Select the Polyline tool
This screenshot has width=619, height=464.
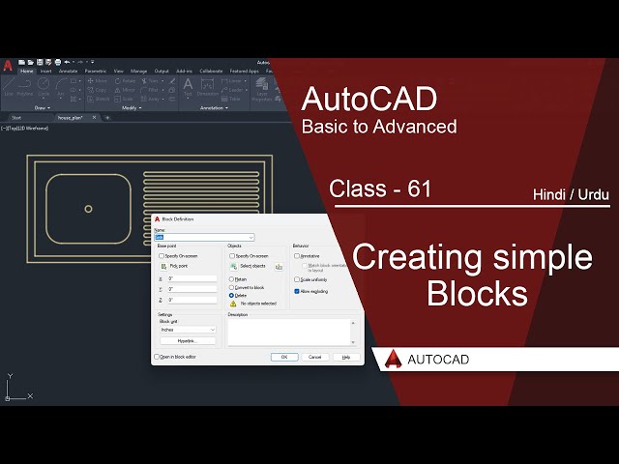[25, 87]
